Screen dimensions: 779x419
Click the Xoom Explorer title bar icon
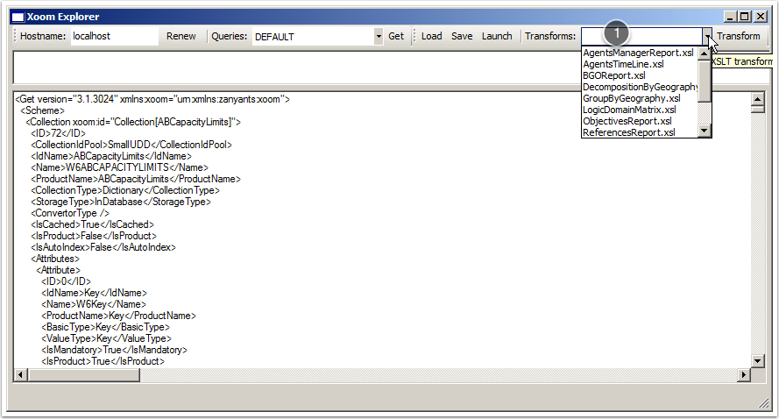[x=18, y=17]
